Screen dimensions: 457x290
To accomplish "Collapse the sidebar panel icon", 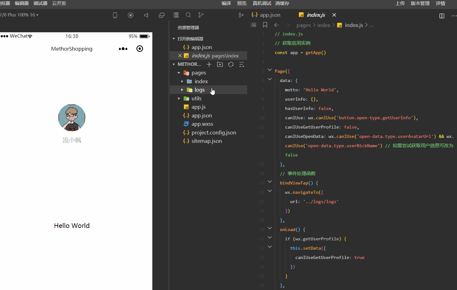I will pos(241,15).
